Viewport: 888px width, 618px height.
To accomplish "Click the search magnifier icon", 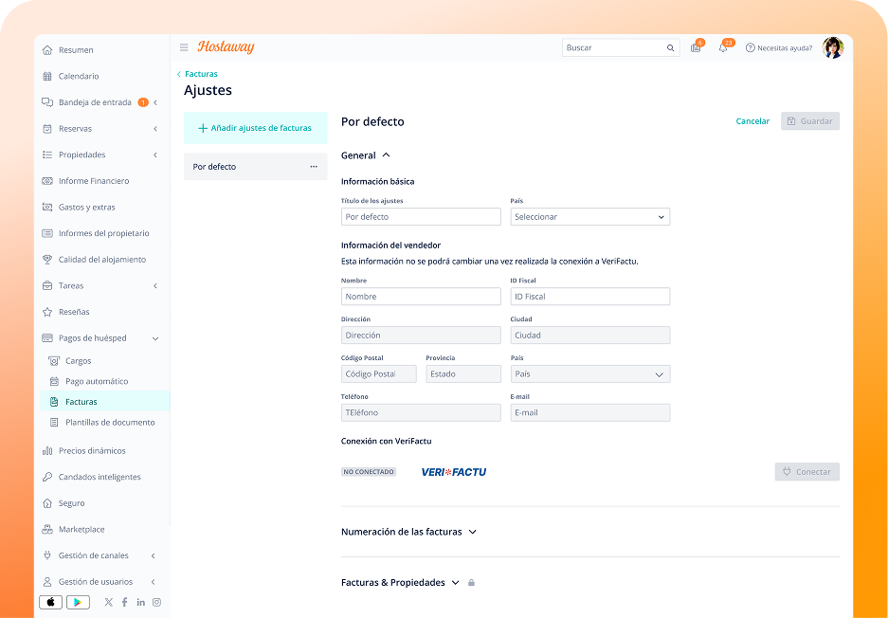I will pos(670,47).
